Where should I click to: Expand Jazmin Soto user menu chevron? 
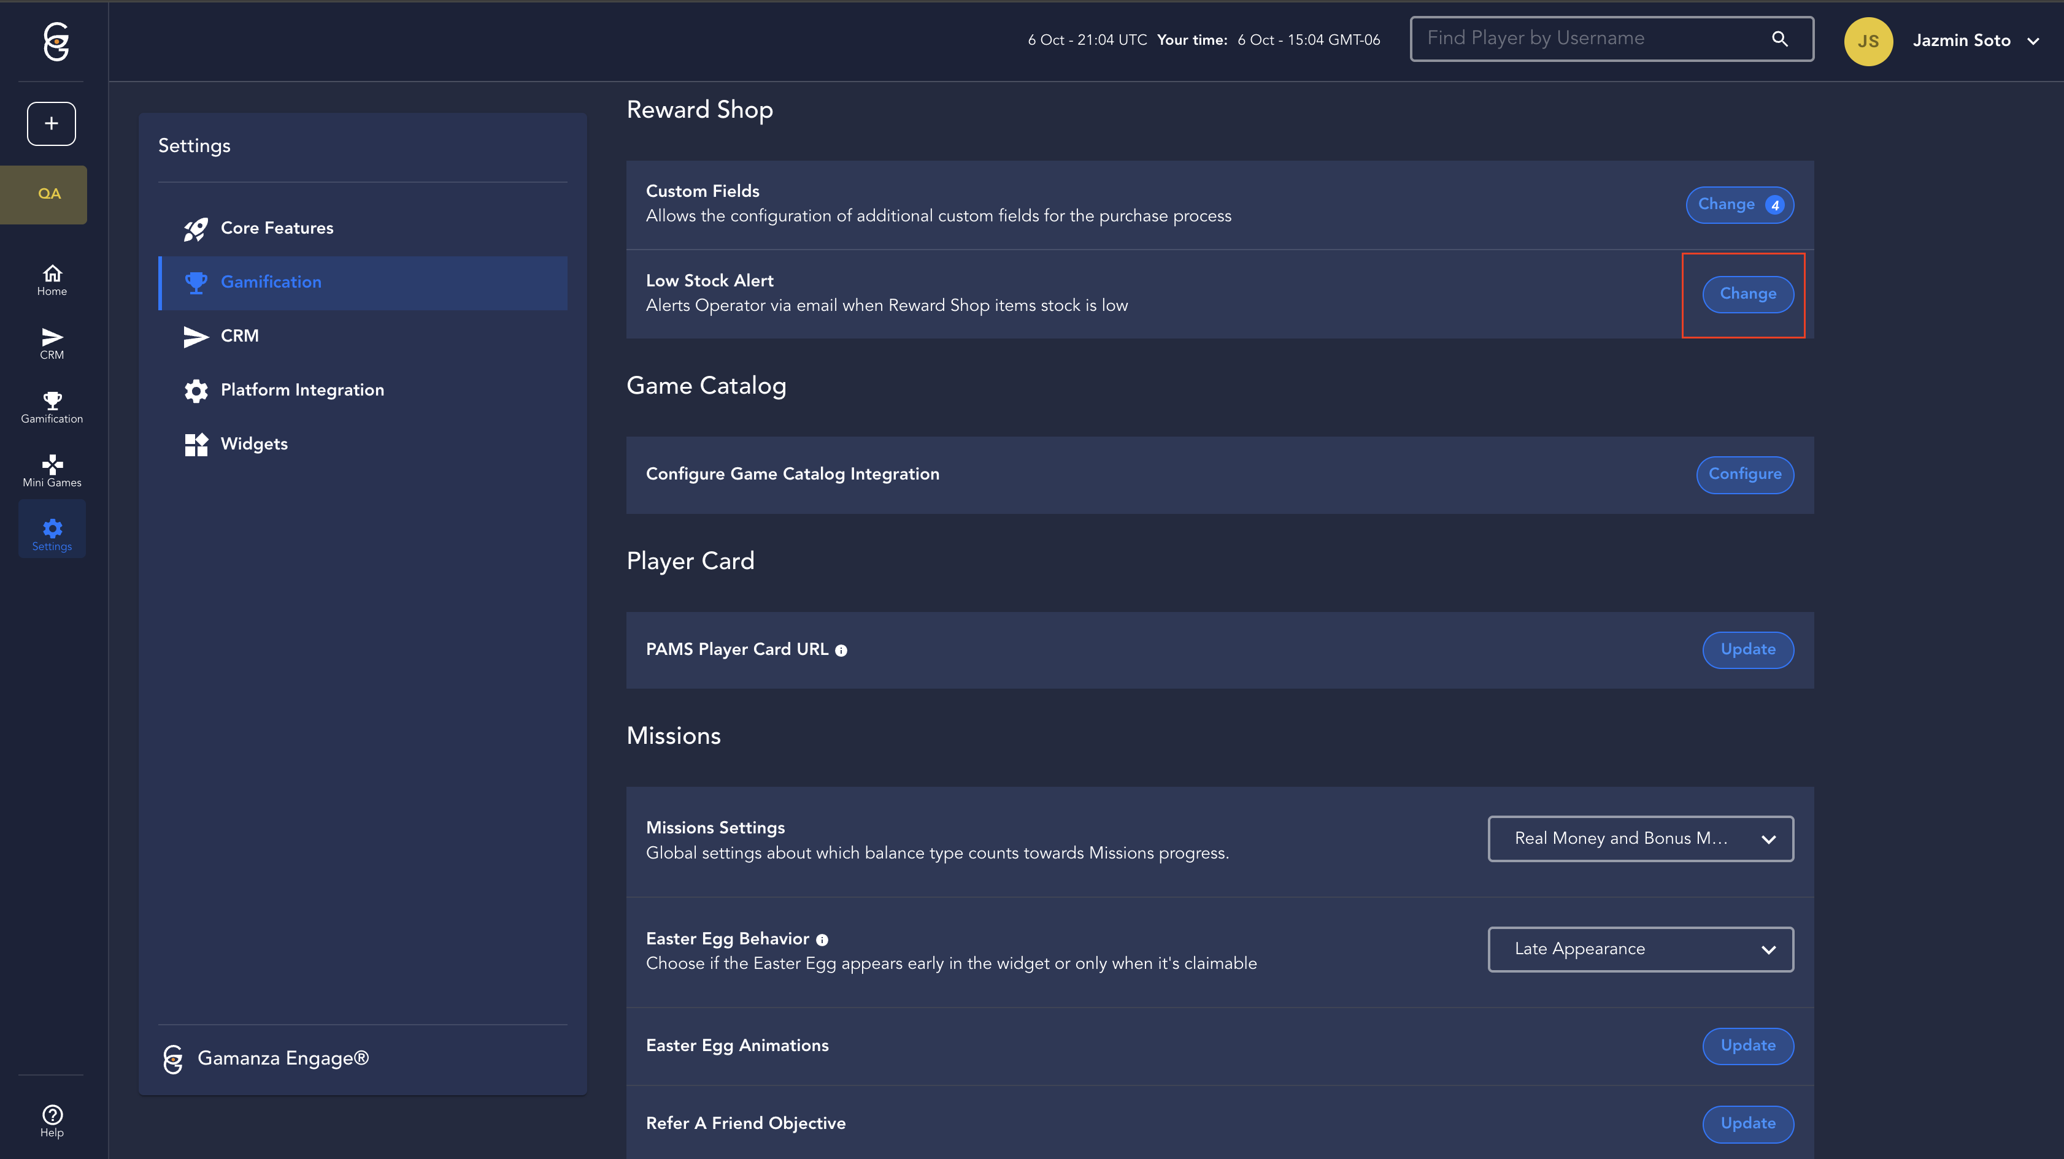click(2033, 41)
